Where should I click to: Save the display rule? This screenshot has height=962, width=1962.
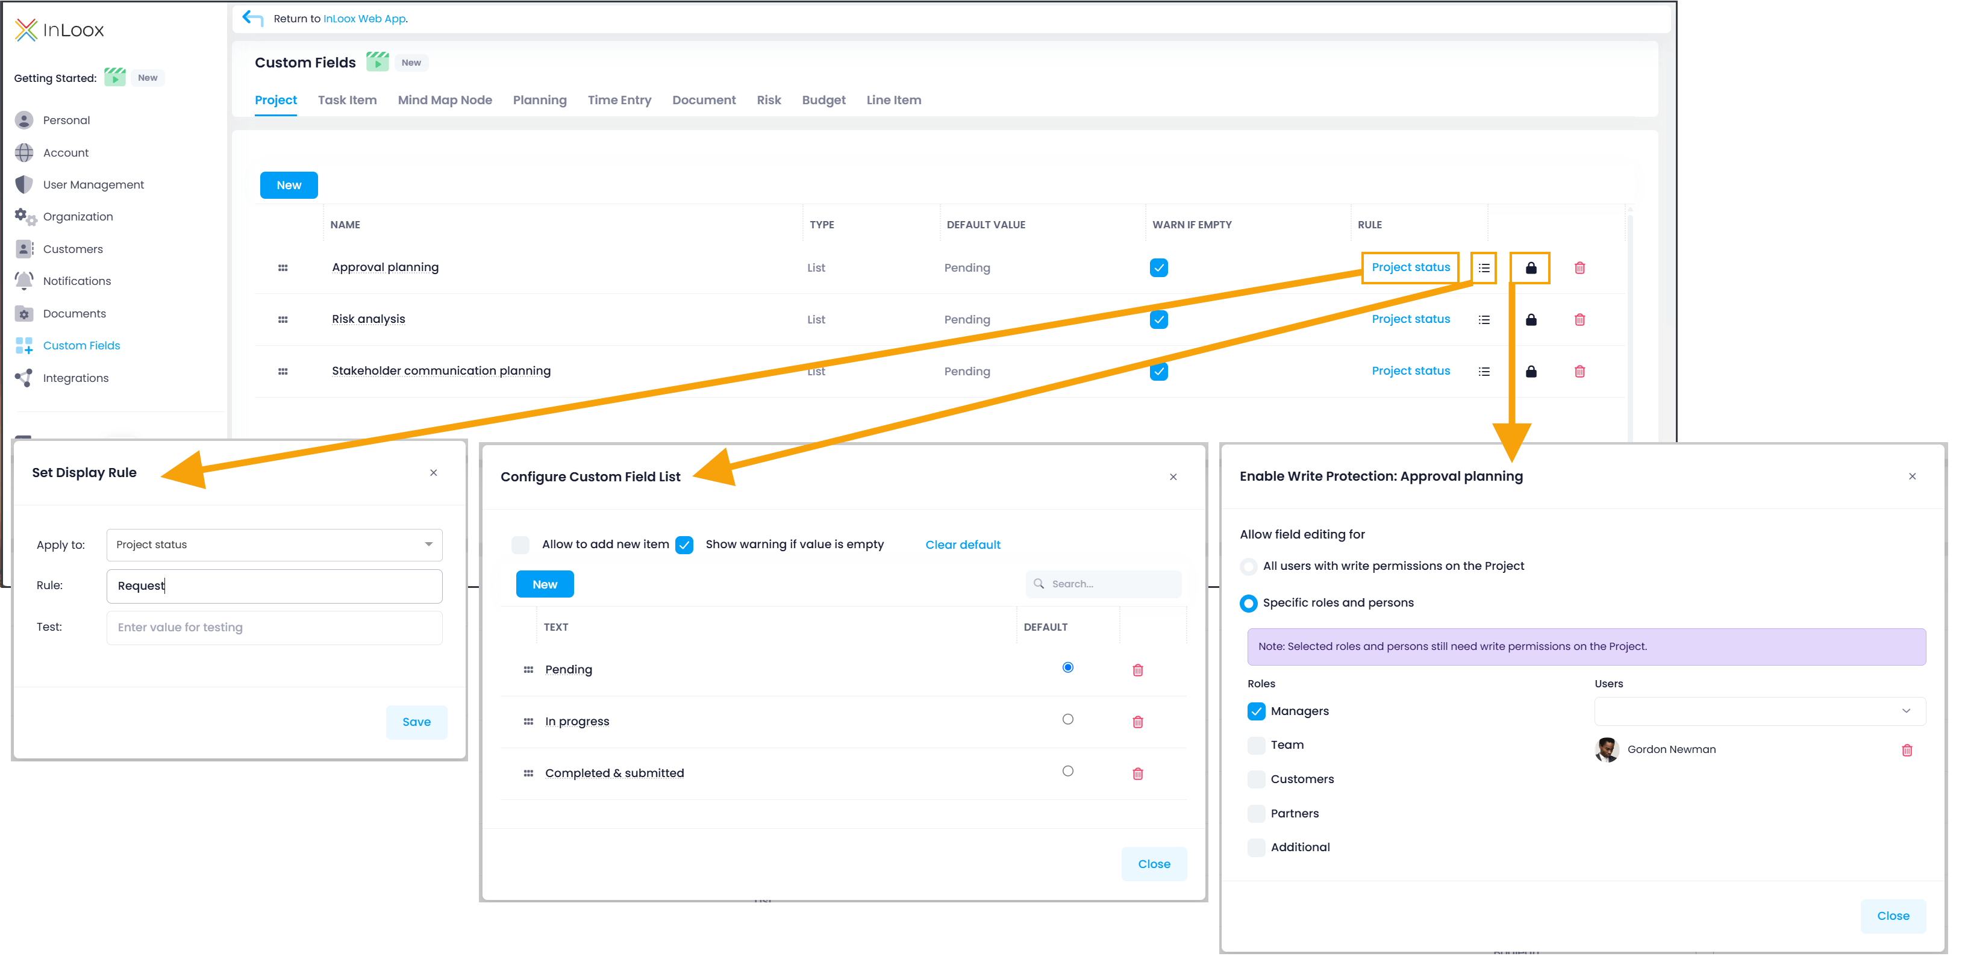pos(416,721)
